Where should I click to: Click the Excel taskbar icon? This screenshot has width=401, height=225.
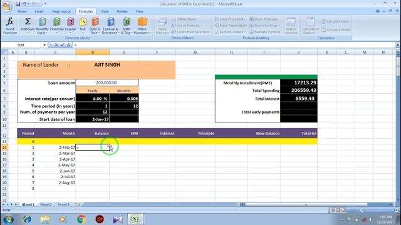[x=135, y=219]
